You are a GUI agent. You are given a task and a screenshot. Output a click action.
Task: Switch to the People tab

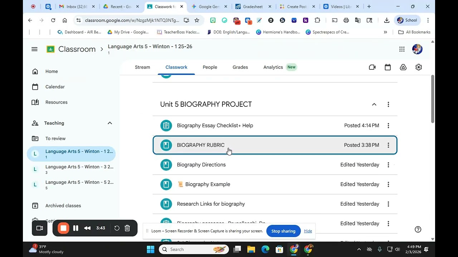(x=210, y=67)
